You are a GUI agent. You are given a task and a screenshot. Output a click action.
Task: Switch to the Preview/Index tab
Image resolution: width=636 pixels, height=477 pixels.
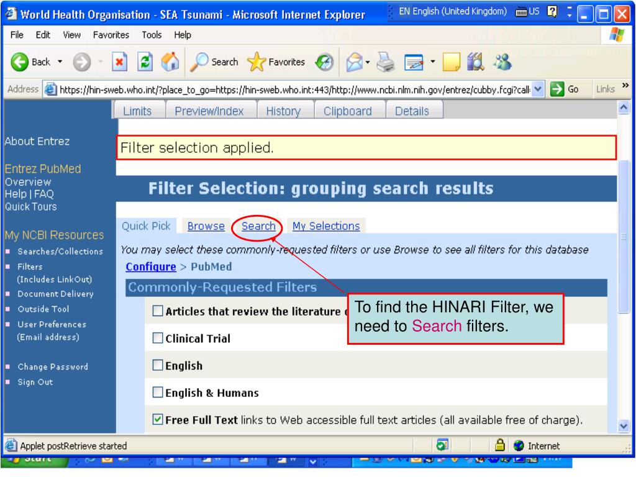[209, 111]
